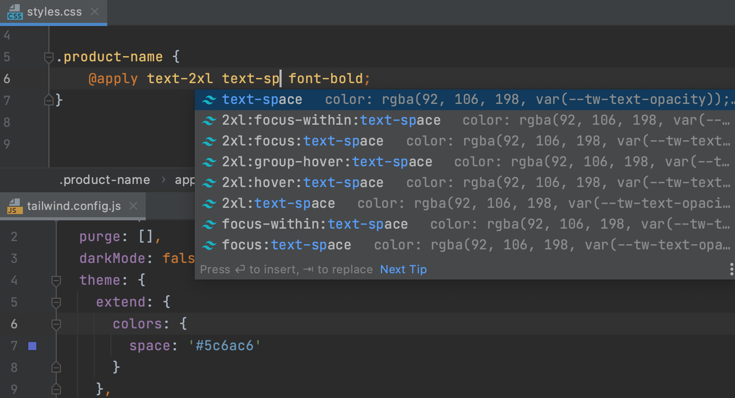Switch to the styles.css tab
735x398 pixels.
pos(54,12)
